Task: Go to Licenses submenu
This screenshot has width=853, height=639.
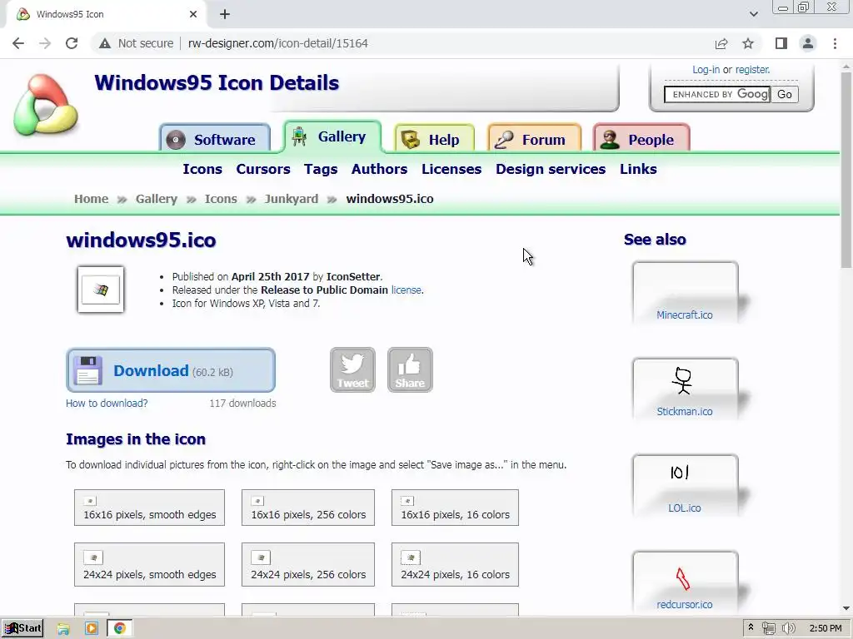Action: pos(451,169)
